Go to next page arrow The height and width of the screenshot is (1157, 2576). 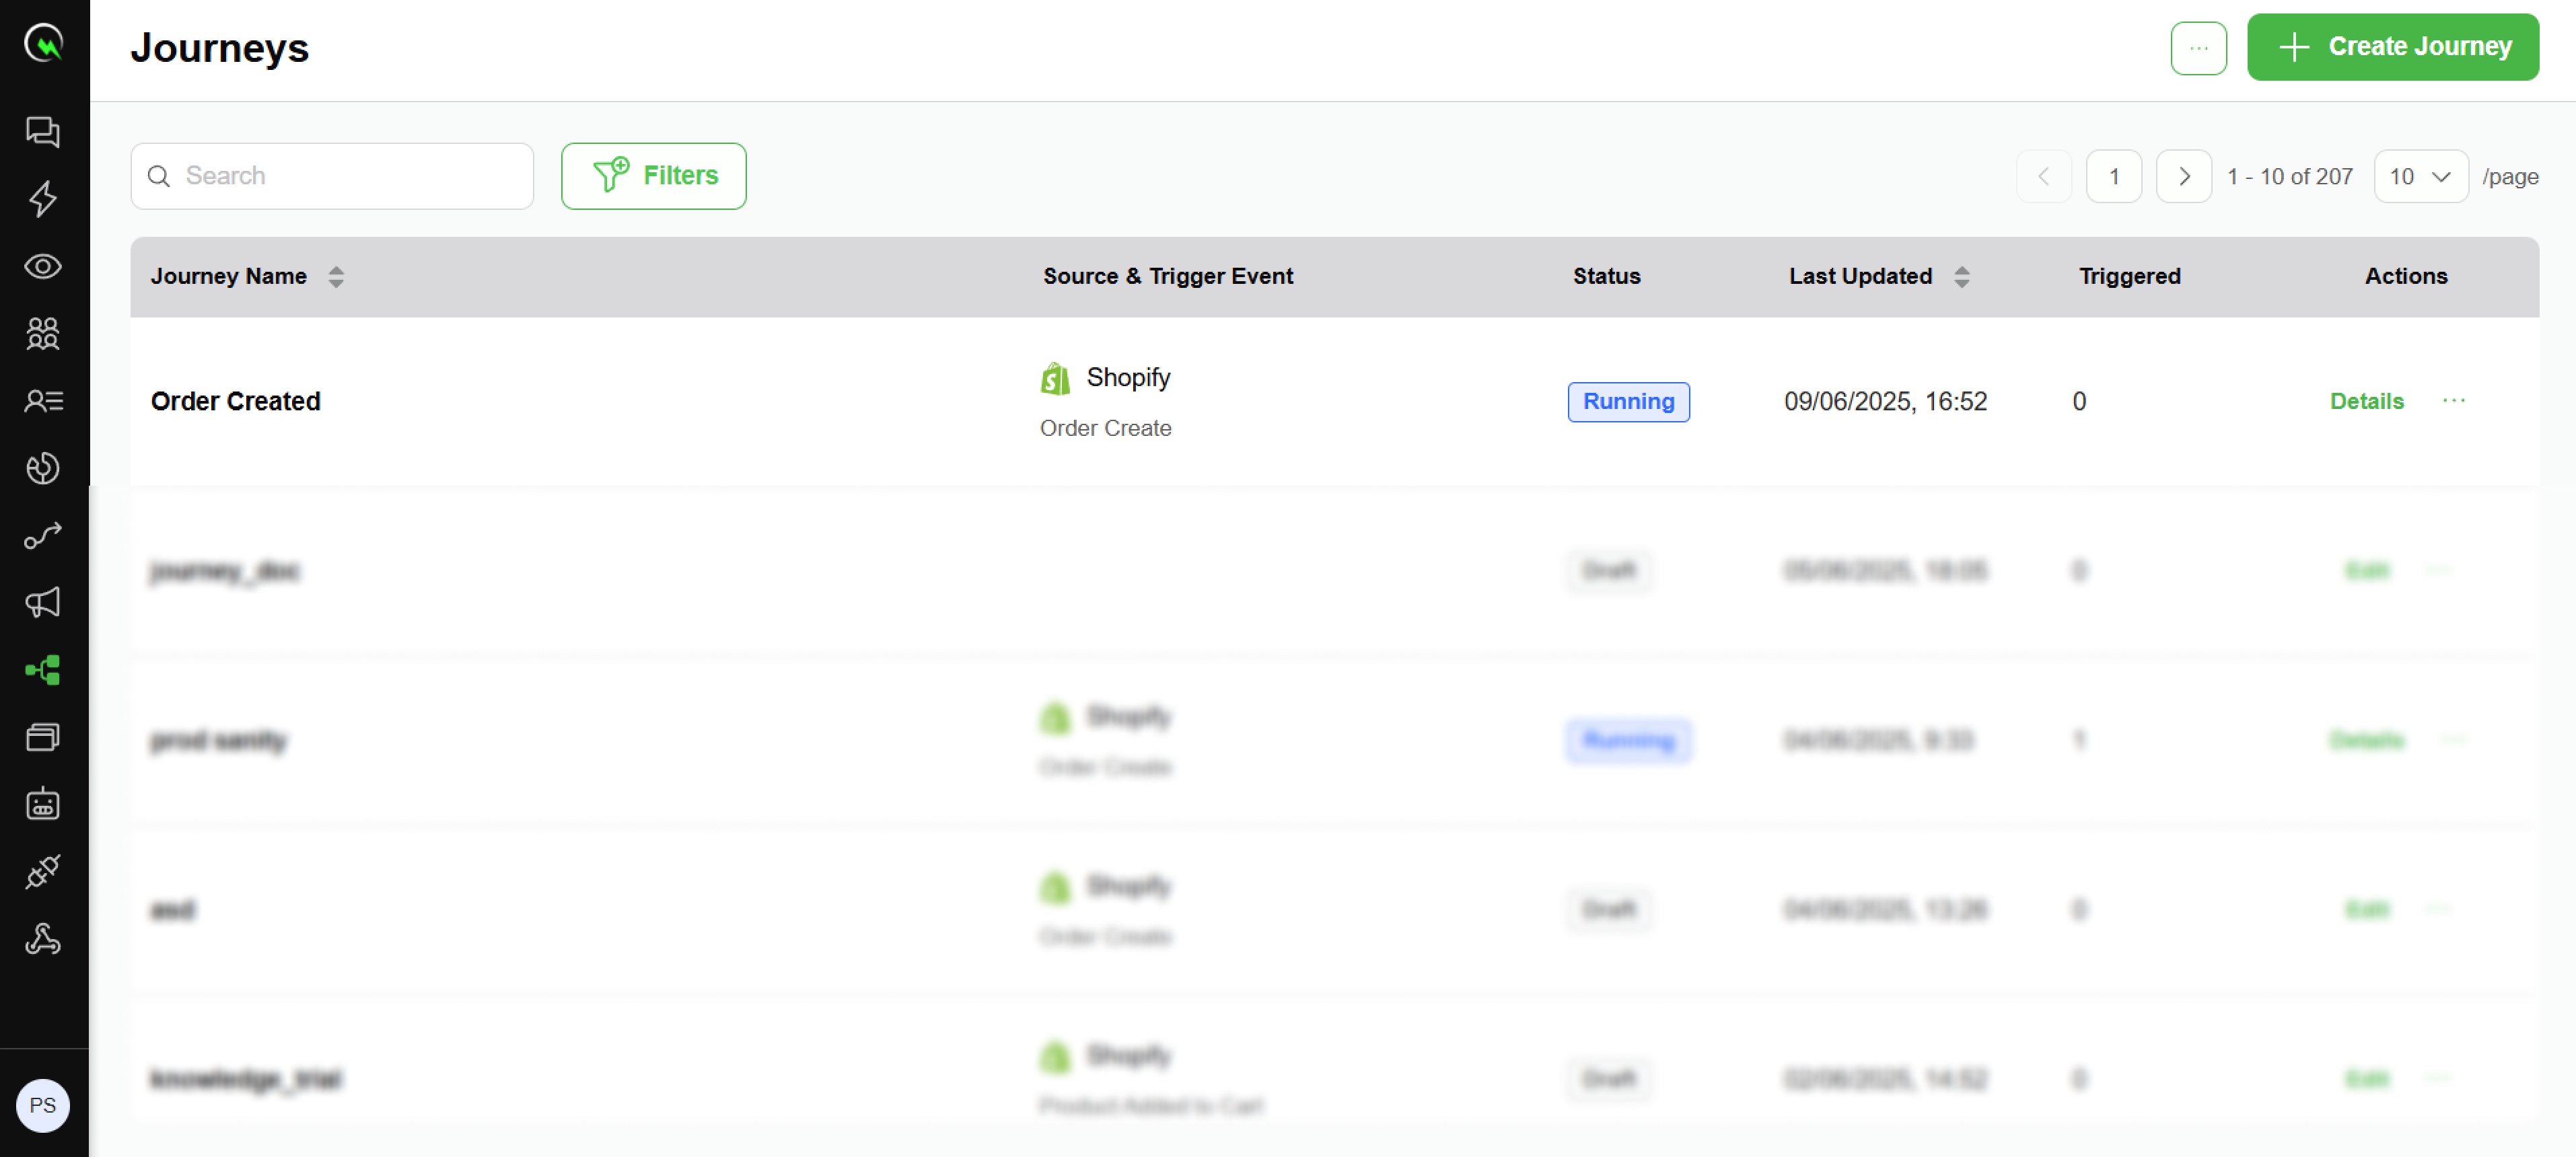coord(2183,177)
